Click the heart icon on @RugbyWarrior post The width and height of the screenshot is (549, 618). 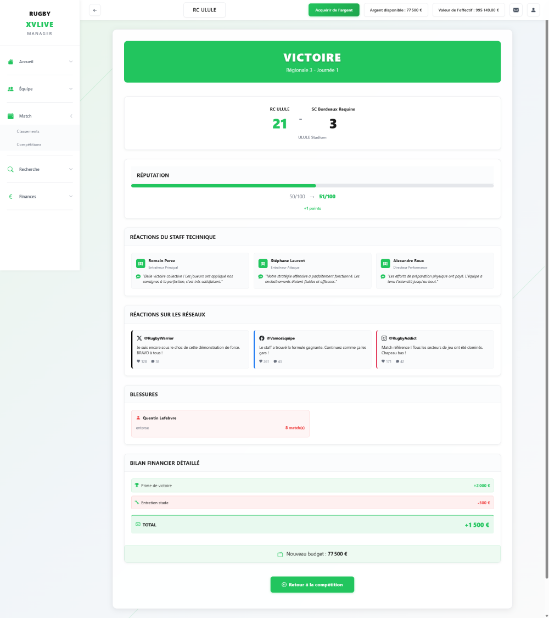click(138, 361)
